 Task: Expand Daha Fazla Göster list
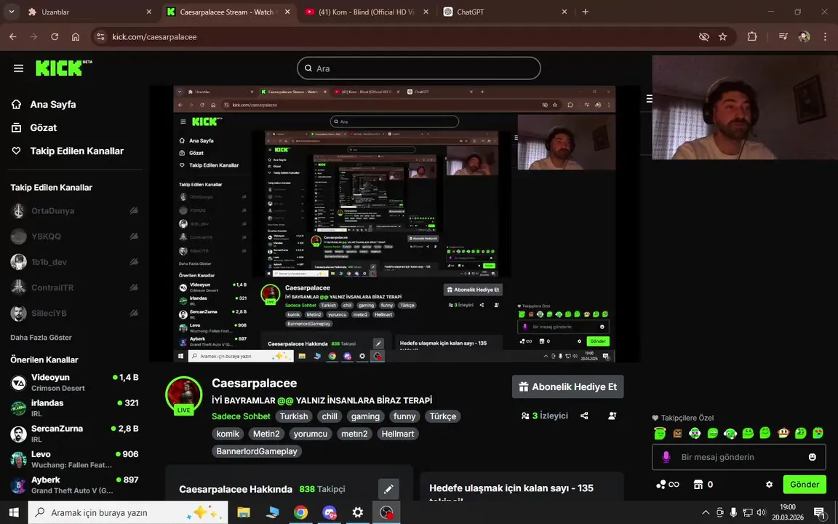[x=41, y=338]
